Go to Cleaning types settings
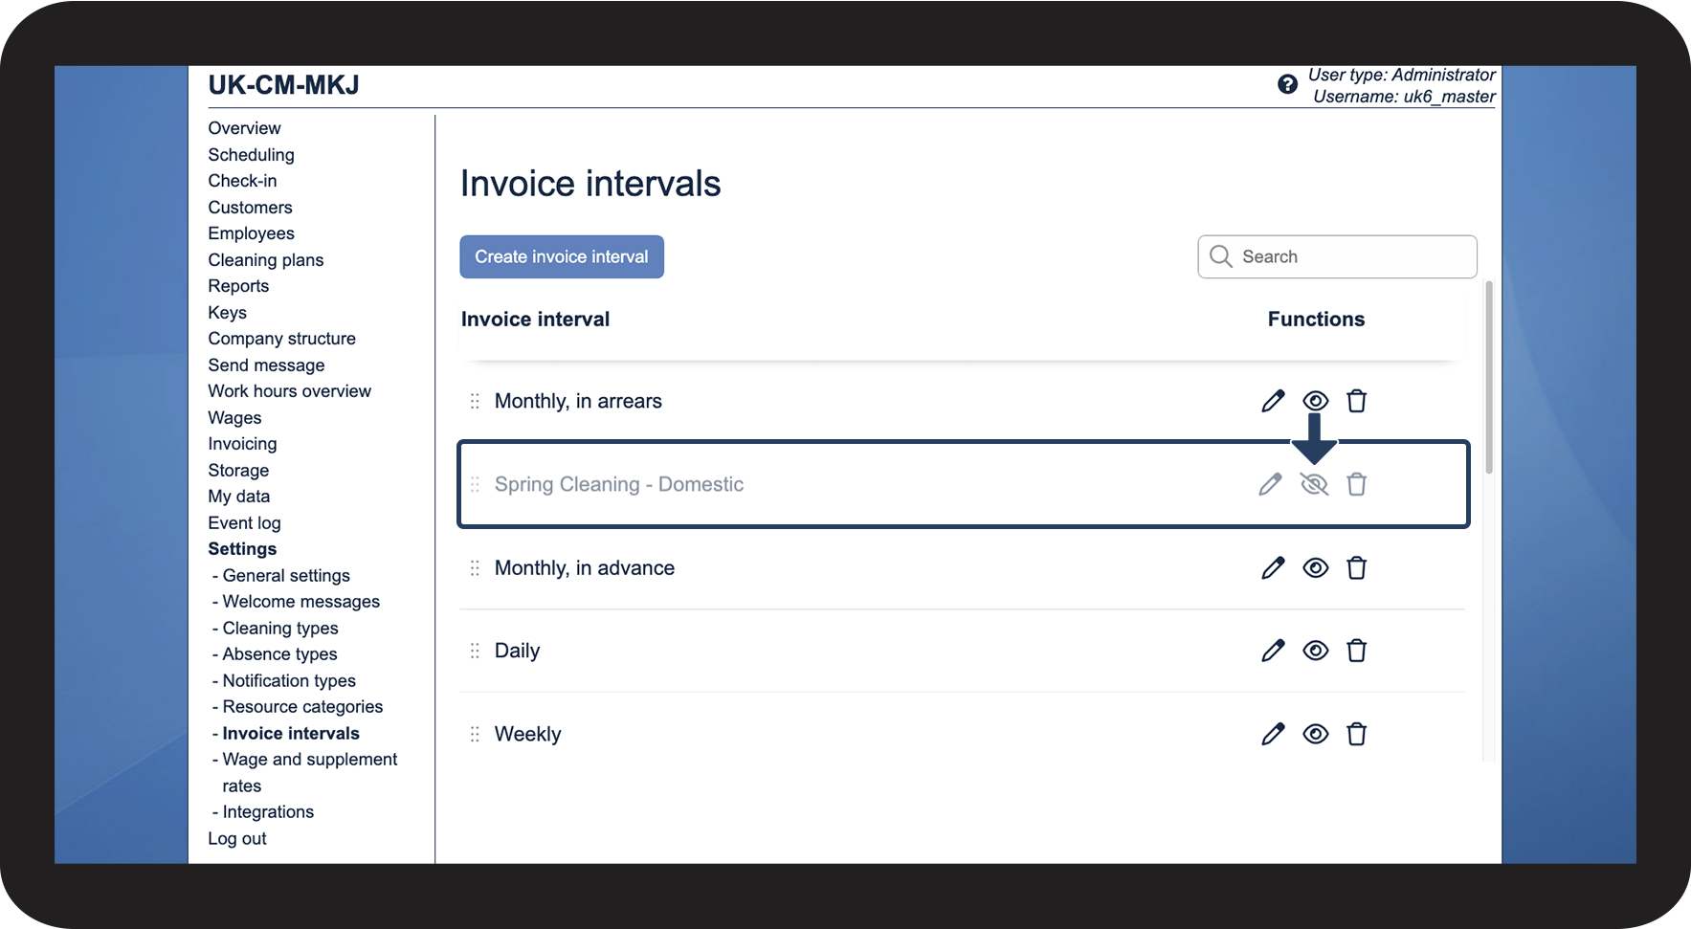 279,629
